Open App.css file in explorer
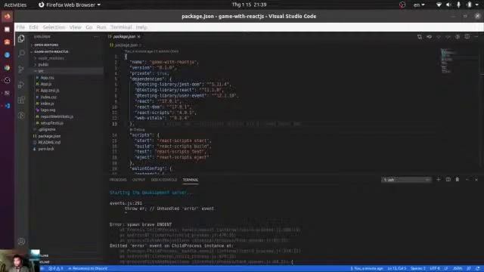Screen dimensions: 484x272 tap(47, 78)
